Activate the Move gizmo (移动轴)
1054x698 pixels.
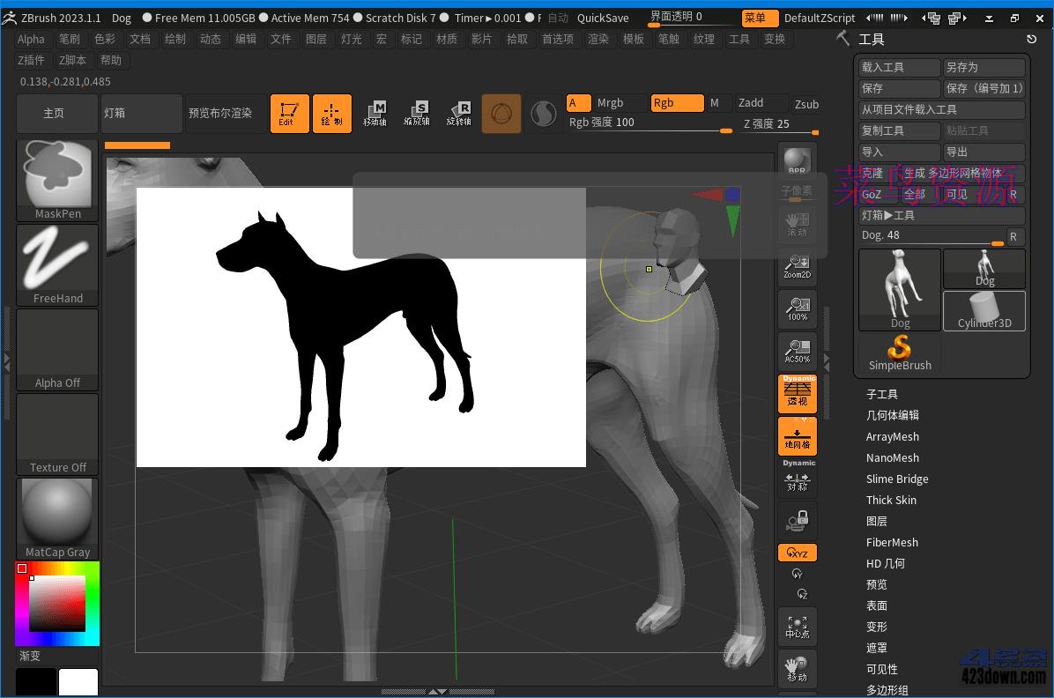click(x=376, y=113)
